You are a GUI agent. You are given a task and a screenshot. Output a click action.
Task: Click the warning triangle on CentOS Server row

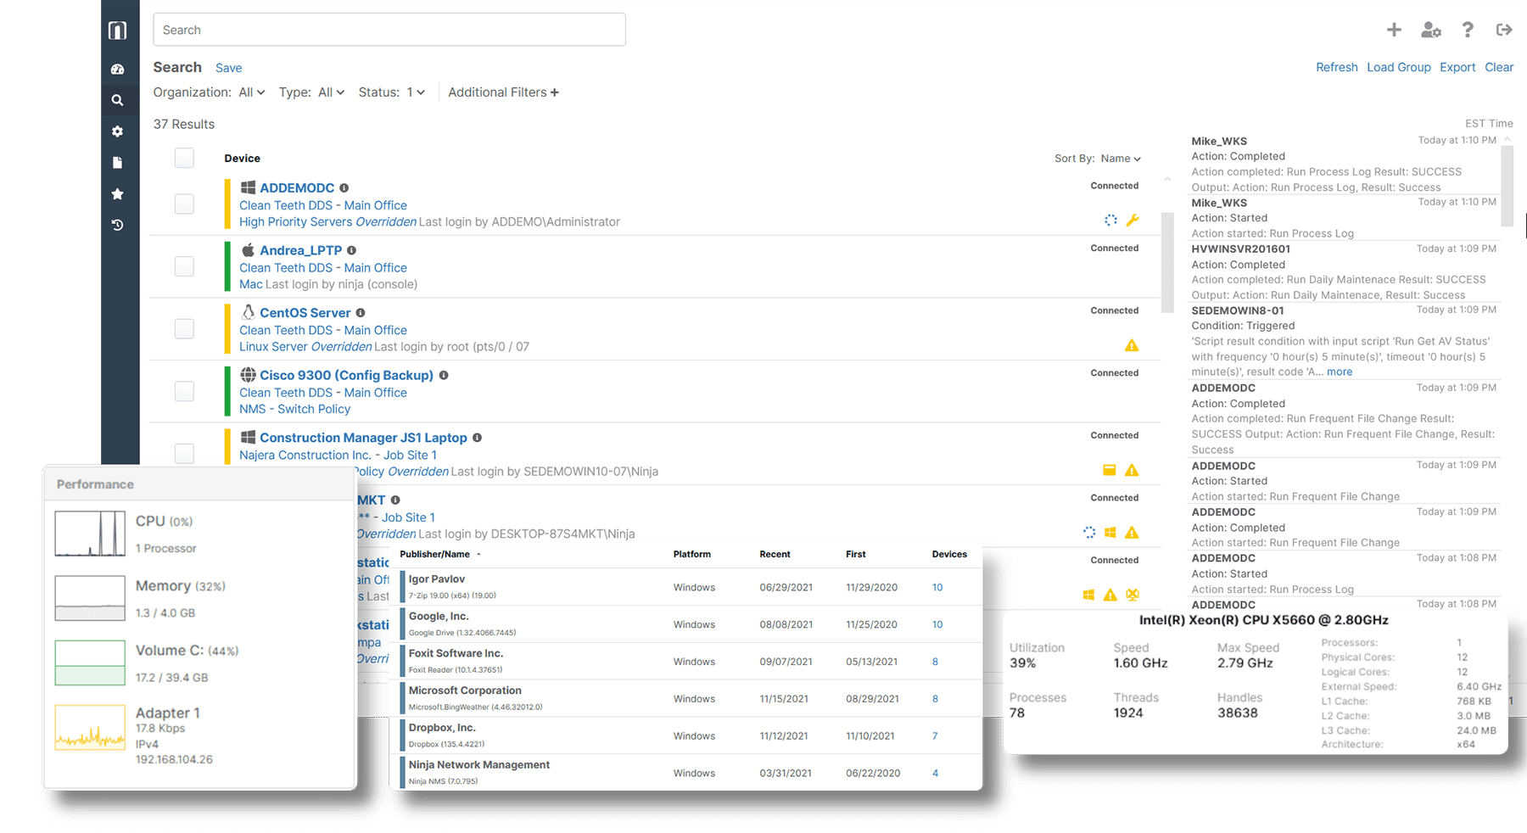pyautogui.click(x=1132, y=345)
